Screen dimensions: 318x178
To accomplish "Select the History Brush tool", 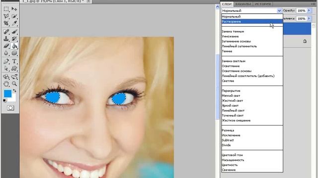I will [14, 39].
